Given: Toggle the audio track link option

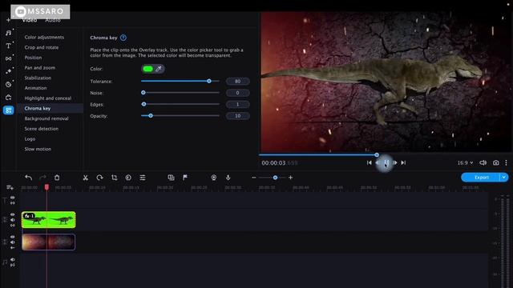Looking at the screenshot, I should click(13, 265).
